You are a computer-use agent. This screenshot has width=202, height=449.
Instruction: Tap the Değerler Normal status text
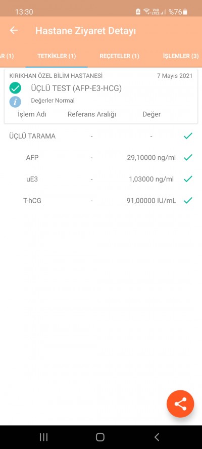[x=53, y=101]
